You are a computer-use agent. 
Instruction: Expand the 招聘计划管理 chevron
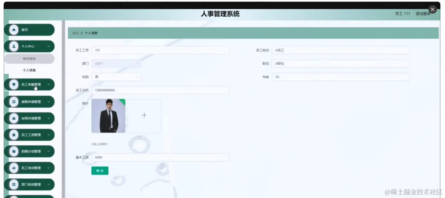coord(49,151)
